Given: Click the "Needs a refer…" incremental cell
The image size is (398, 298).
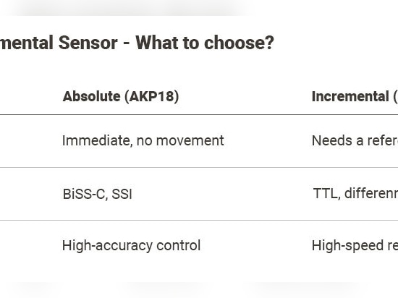Looking at the screenshot, I should pyautogui.click(x=355, y=141).
